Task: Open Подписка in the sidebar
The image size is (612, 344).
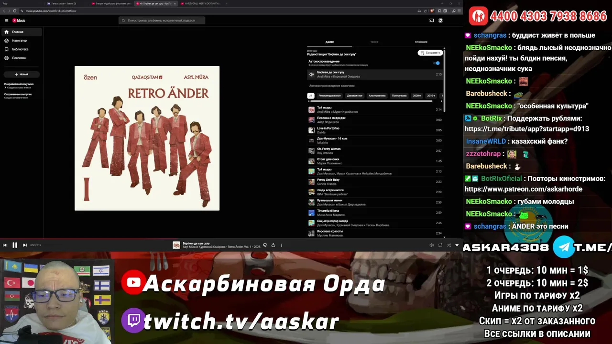Action: pyautogui.click(x=22, y=58)
